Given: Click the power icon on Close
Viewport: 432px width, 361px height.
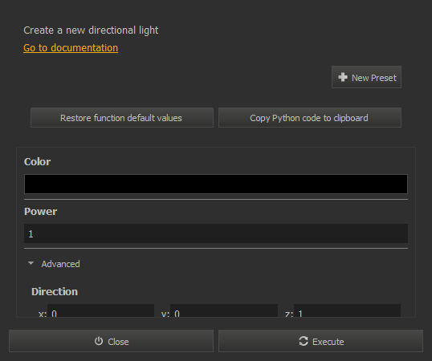Looking at the screenshot, I should tap(99, 341).
